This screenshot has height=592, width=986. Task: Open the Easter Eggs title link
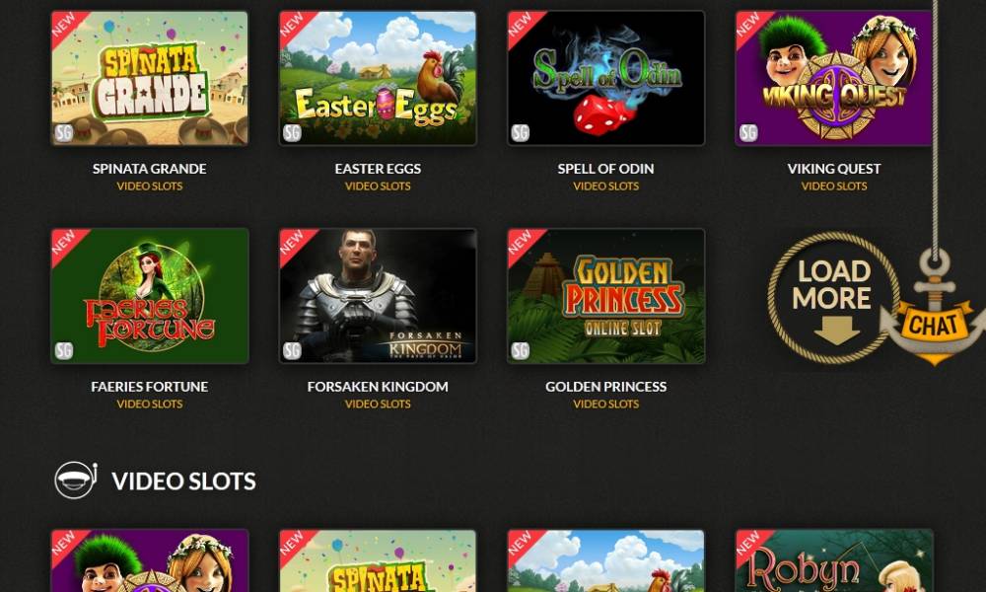378,169
